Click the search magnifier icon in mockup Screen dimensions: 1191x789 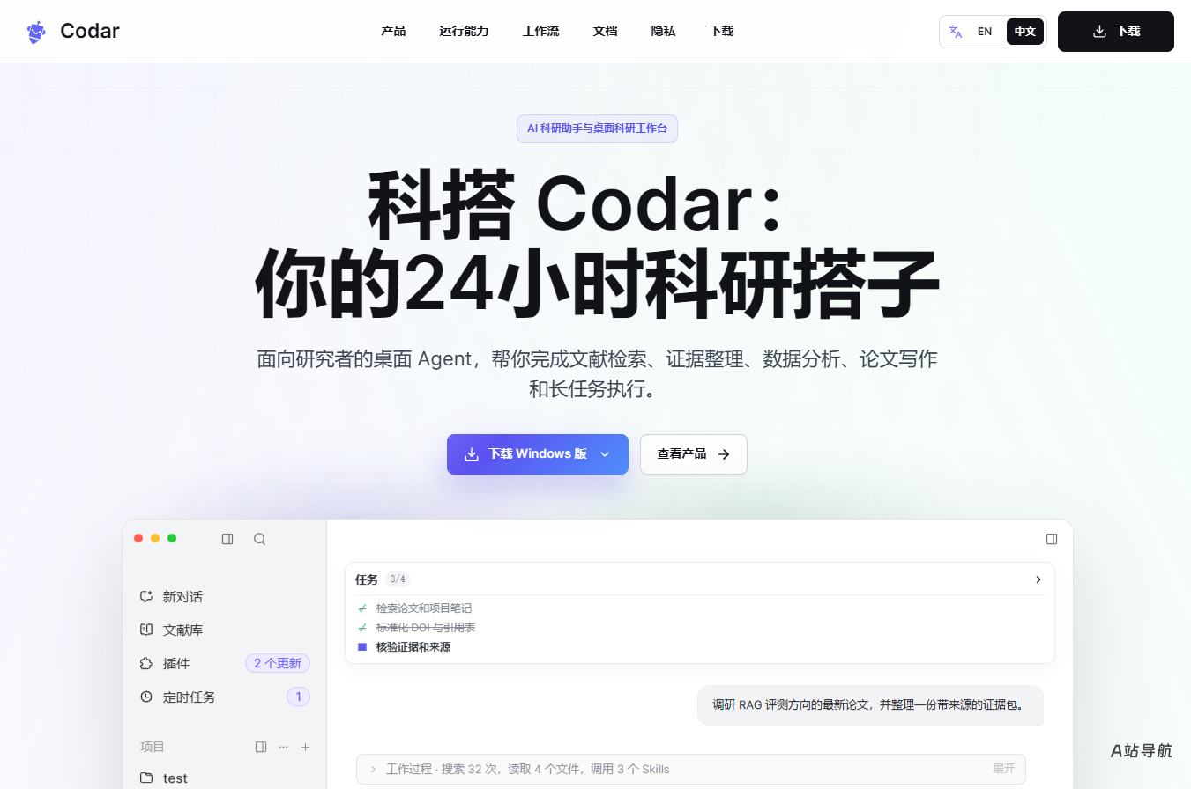coord(259,539)
